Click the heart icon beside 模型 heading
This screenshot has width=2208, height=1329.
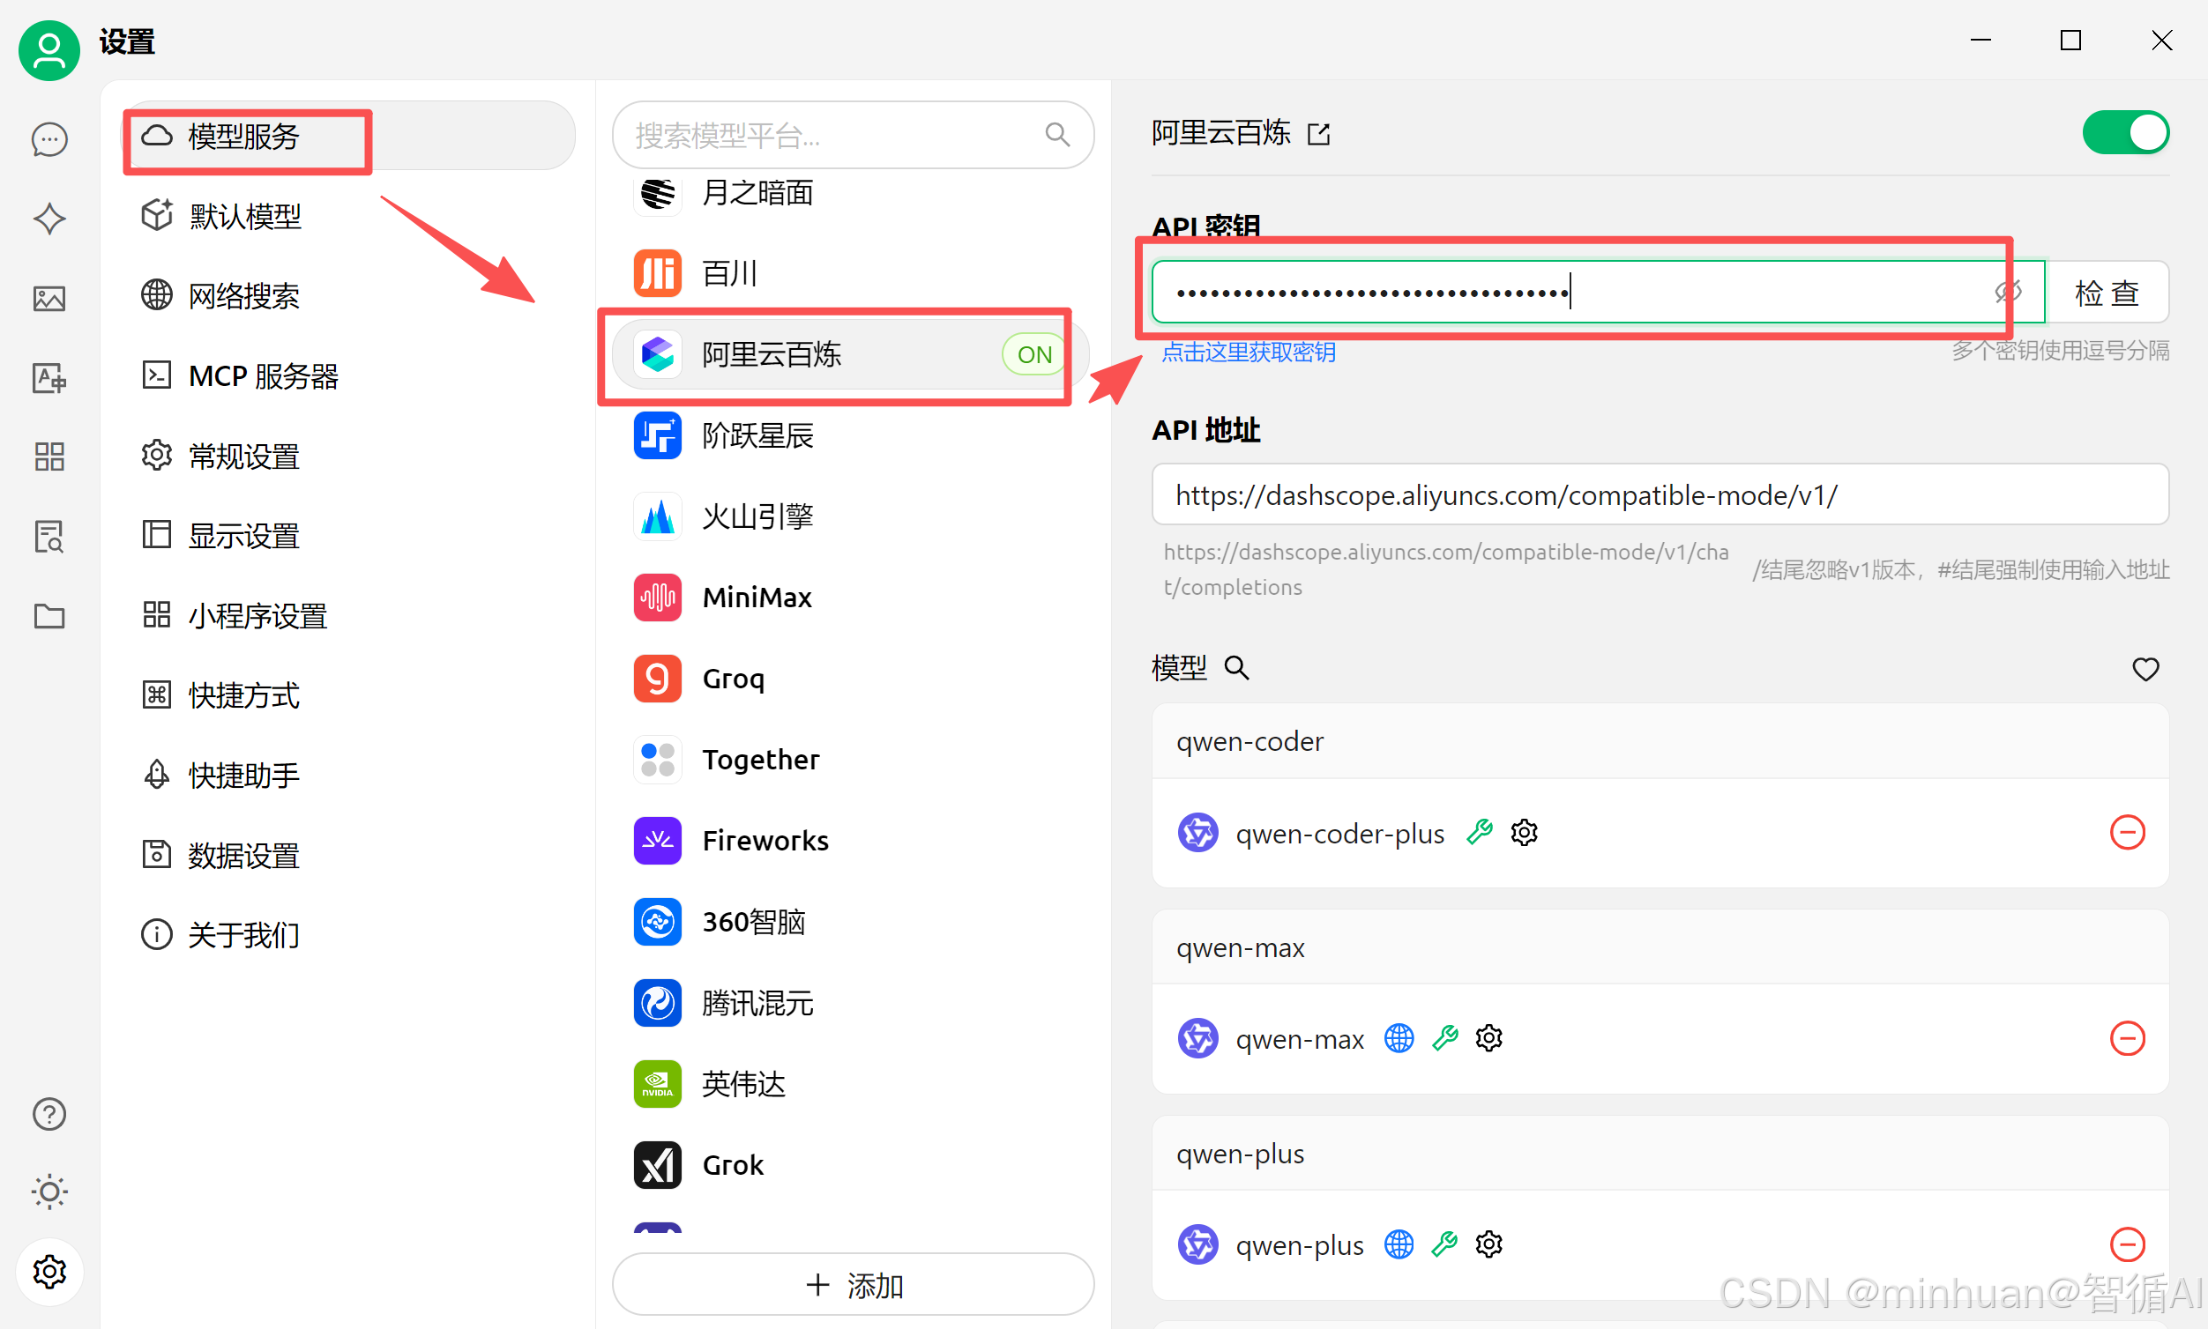[x=2145, y=669]
